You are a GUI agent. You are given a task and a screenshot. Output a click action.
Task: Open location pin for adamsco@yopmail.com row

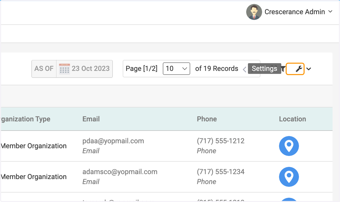[x=289, y=177]
